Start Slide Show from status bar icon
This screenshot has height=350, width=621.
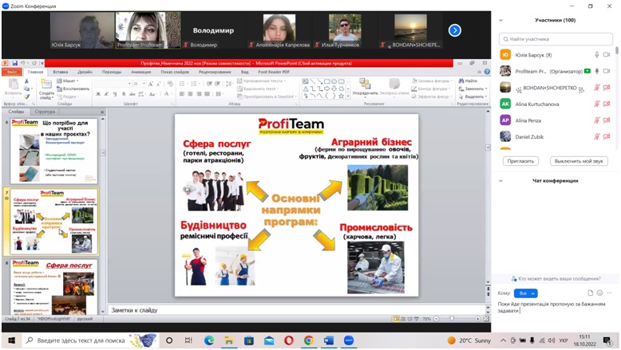(416, 319)
